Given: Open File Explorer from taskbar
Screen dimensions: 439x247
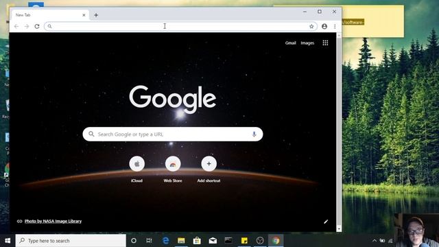Looking at the screenshot, I should 181,241.
